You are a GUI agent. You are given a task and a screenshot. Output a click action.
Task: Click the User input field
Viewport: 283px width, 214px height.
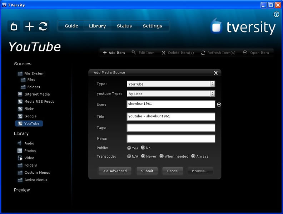tap(171, 104)
